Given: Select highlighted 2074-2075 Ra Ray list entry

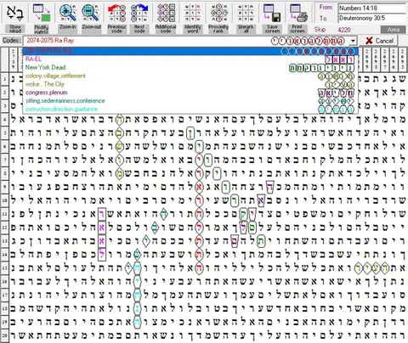Looking at the screenshot, I should 190,51.
